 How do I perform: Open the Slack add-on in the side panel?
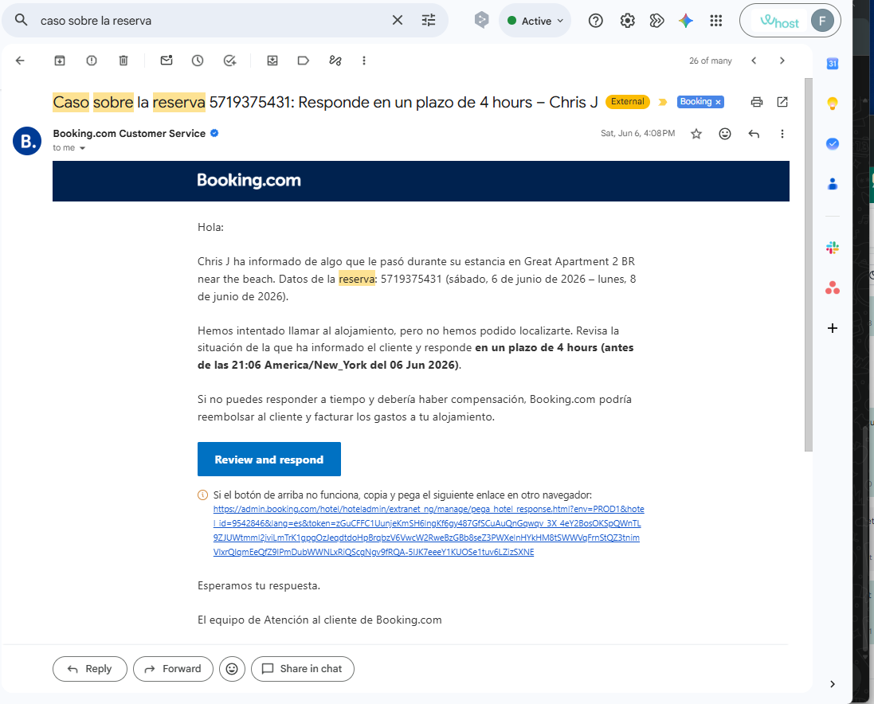(833, 248)
